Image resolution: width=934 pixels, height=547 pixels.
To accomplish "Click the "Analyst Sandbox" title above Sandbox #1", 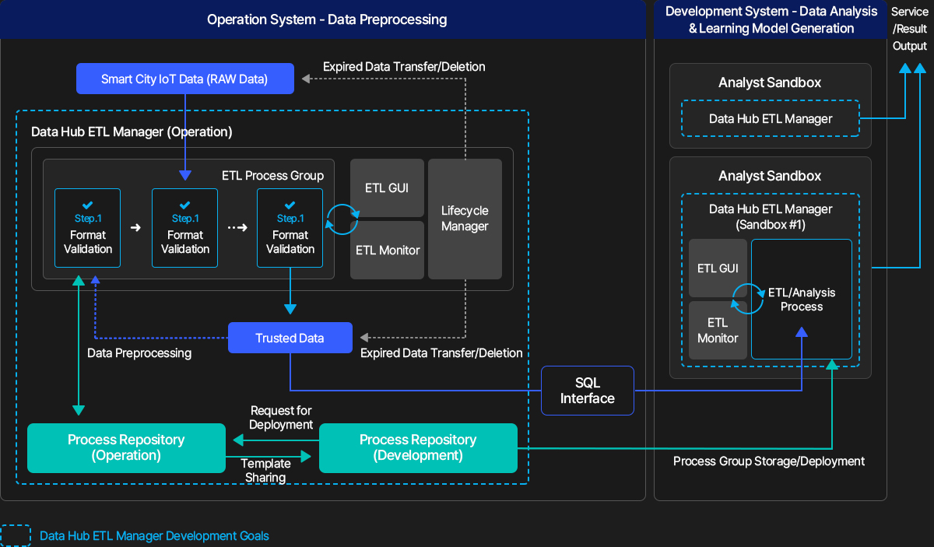I will coord(770,176).
